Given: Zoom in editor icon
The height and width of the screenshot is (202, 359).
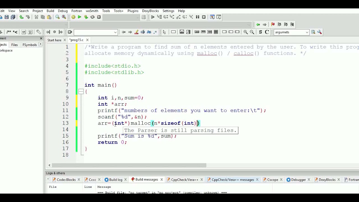Looking at the screenshot, I should [246, 32].
